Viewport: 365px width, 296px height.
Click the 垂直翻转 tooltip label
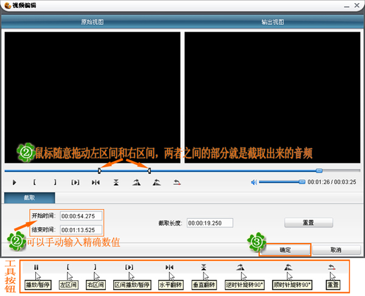204,285
